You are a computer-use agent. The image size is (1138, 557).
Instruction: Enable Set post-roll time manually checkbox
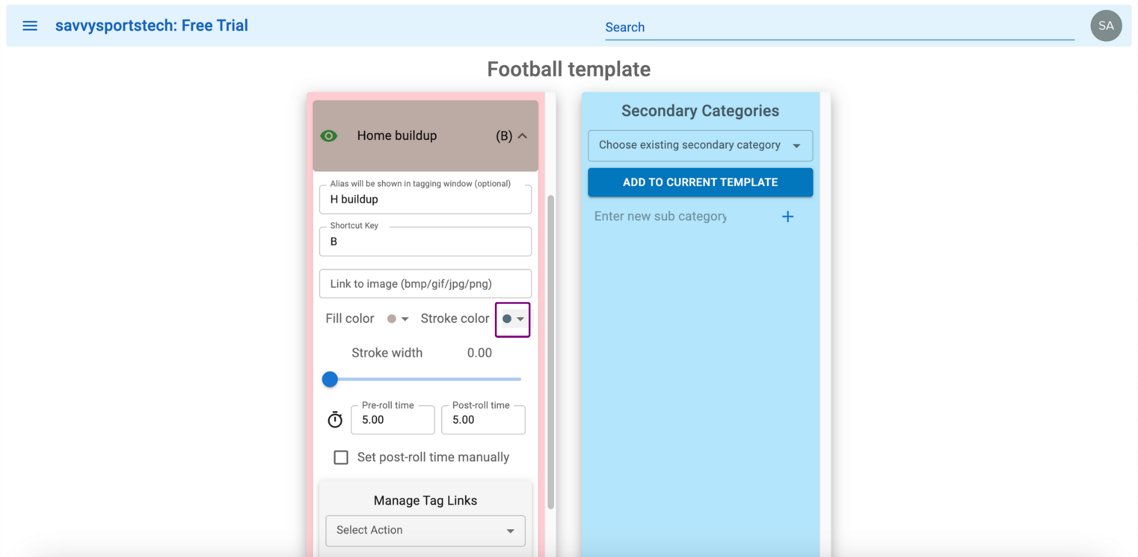point(341,457)
